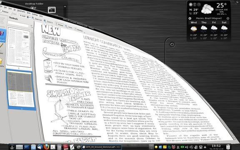Image resolution: width=240 pixels, height=150 pixels.
Task: Open the Reviews sidebar pencil tab
Action: click(x=2, y=48)
